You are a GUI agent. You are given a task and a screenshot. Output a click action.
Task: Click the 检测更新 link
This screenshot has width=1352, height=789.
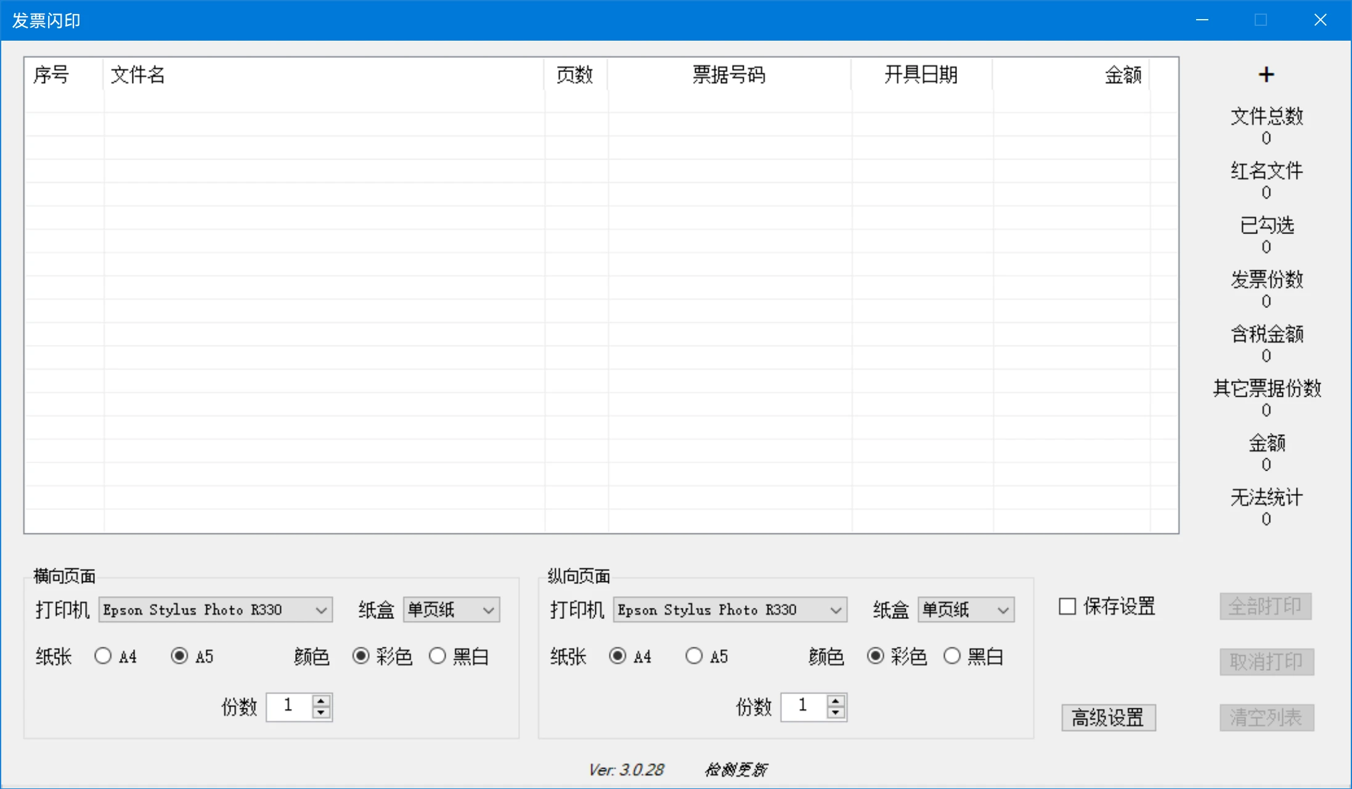point(736,769)
